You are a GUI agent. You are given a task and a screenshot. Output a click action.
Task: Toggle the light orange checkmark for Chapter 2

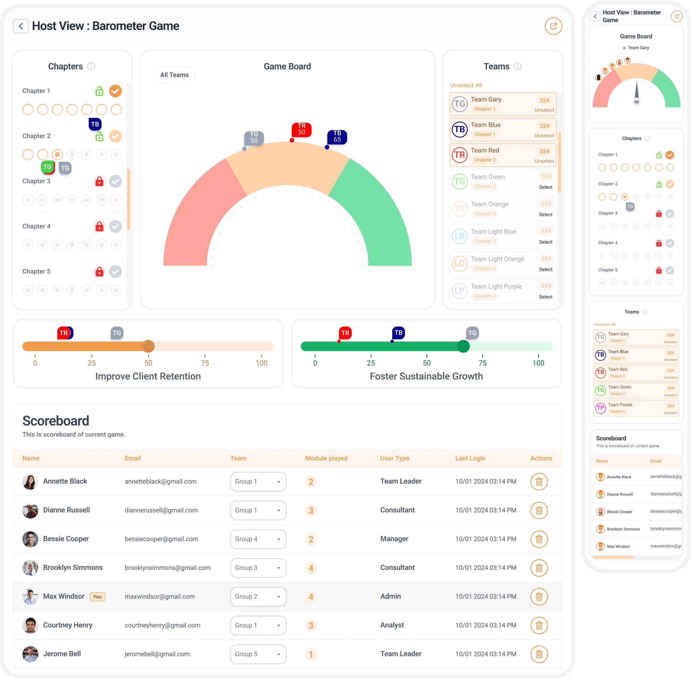[x=115, y=136]
